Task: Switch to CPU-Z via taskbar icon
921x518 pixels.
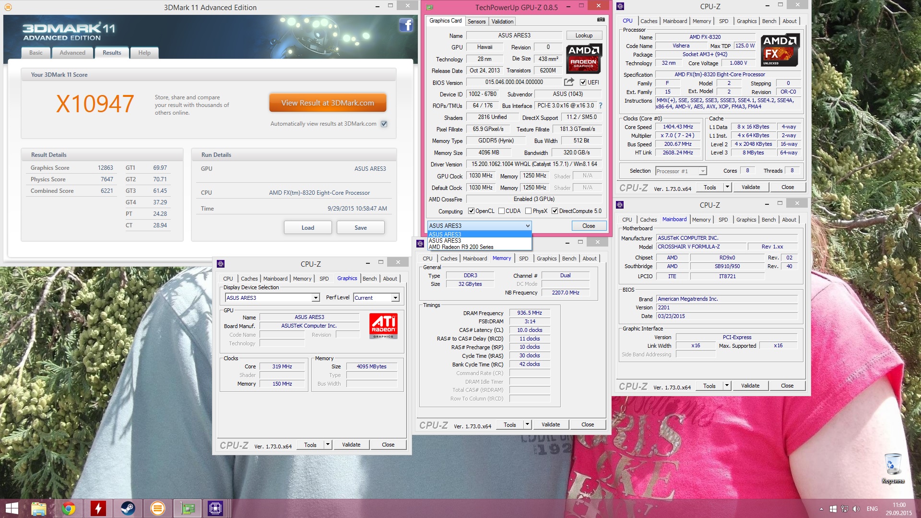Action: (215, 508)
